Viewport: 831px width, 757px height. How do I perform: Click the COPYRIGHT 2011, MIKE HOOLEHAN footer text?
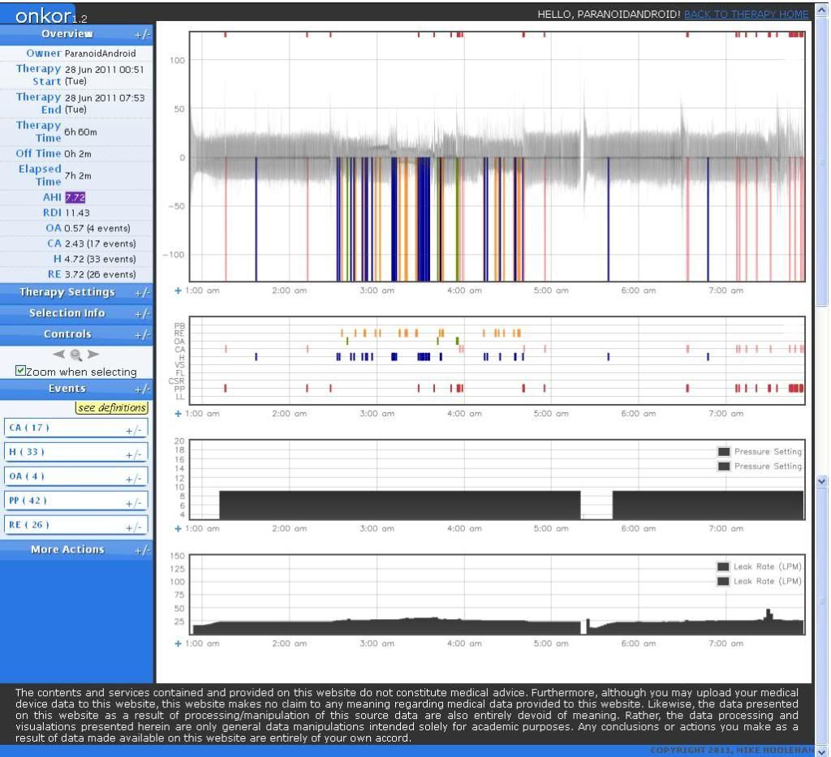732,751
